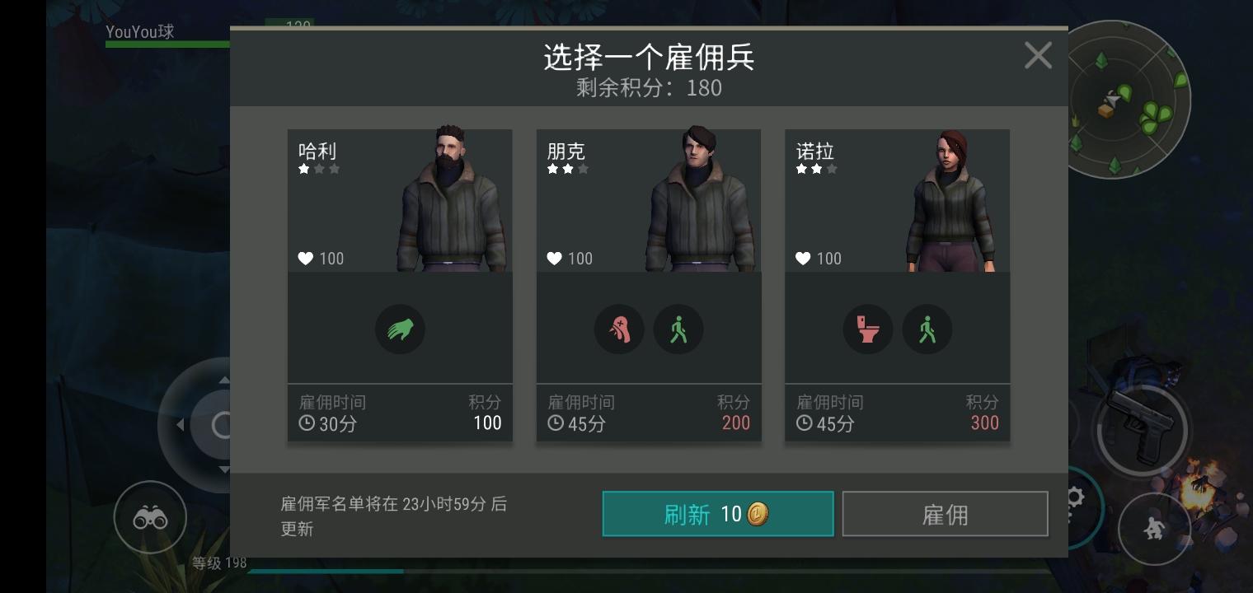This screenshot has height=593, width=1253.
Task: Click the gear settings icon behind dialog
Action: click(x=1073, y=497)
